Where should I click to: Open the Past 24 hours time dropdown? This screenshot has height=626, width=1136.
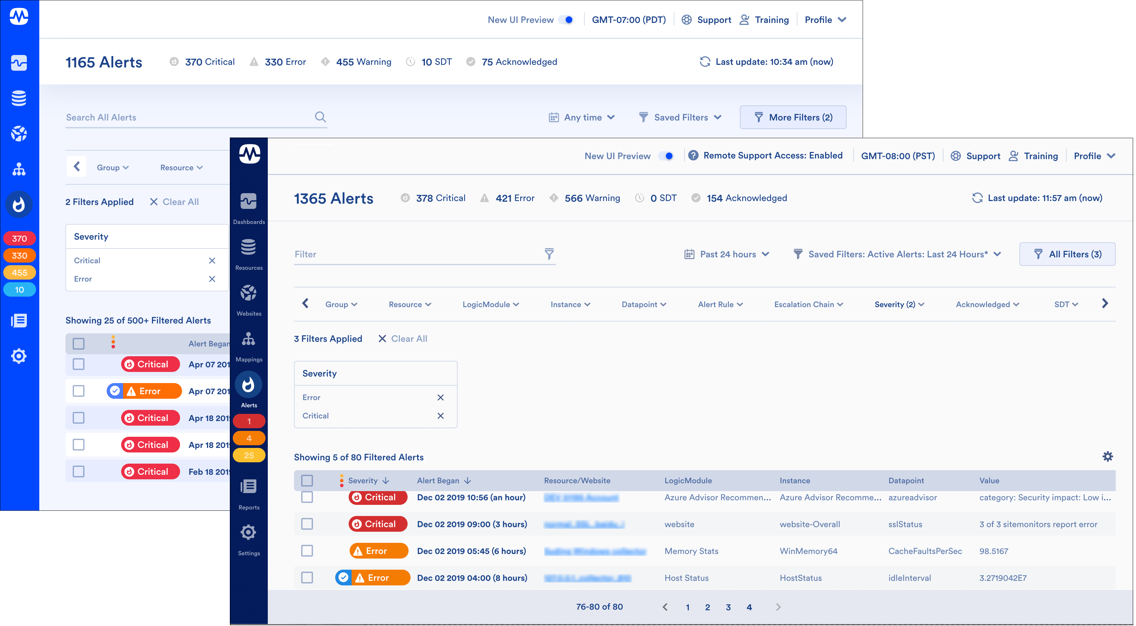[x=727, y=254]
